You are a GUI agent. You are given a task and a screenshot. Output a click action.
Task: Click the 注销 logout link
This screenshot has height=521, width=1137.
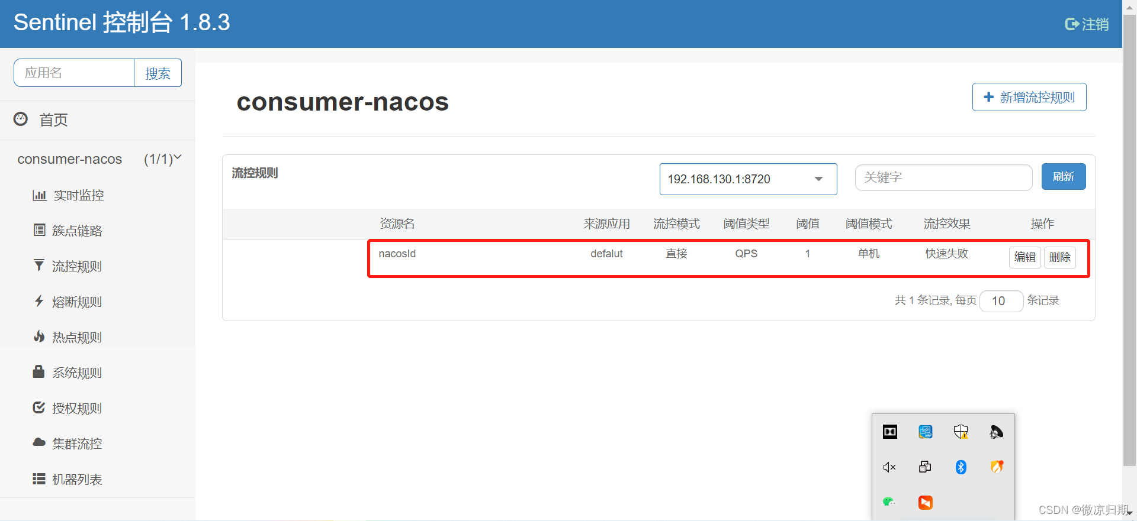(x=1087, y=24)
